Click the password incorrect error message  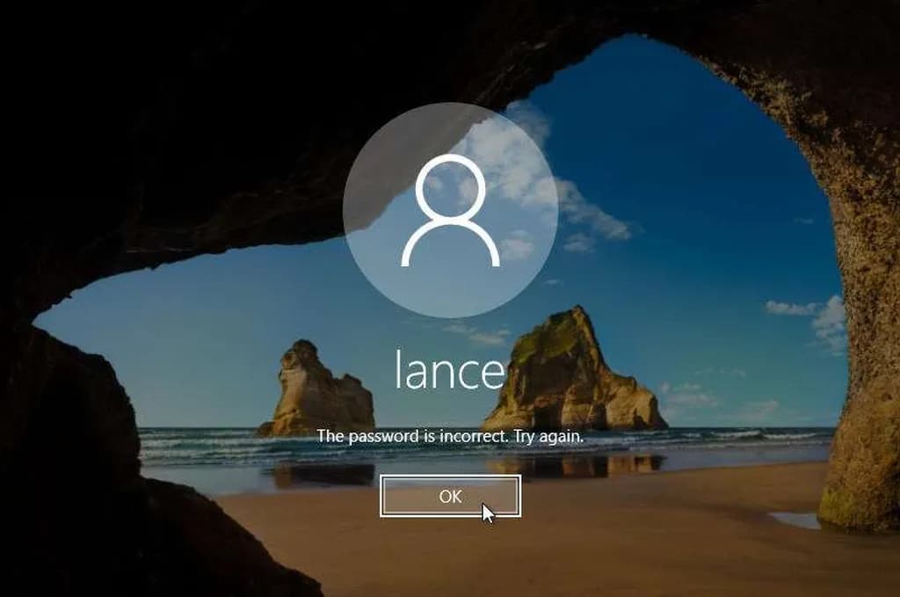[450, 436]
